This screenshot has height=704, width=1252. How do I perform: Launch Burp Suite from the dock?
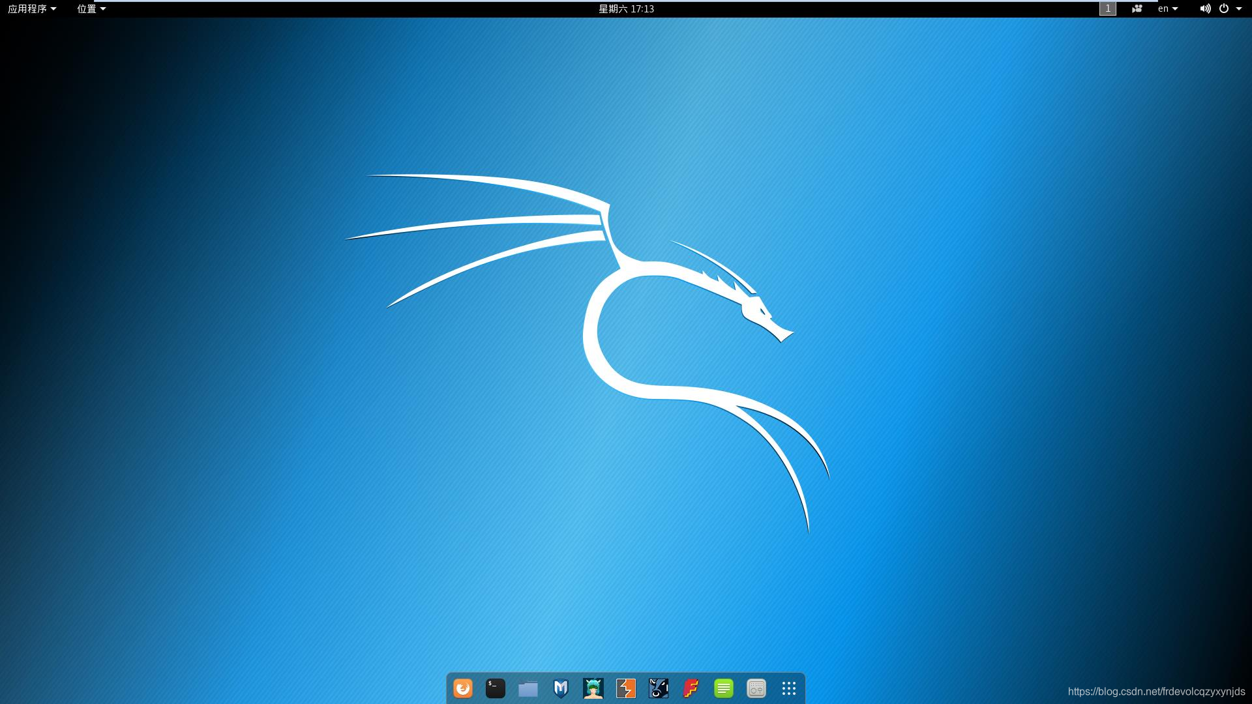[x=626, y=688]
